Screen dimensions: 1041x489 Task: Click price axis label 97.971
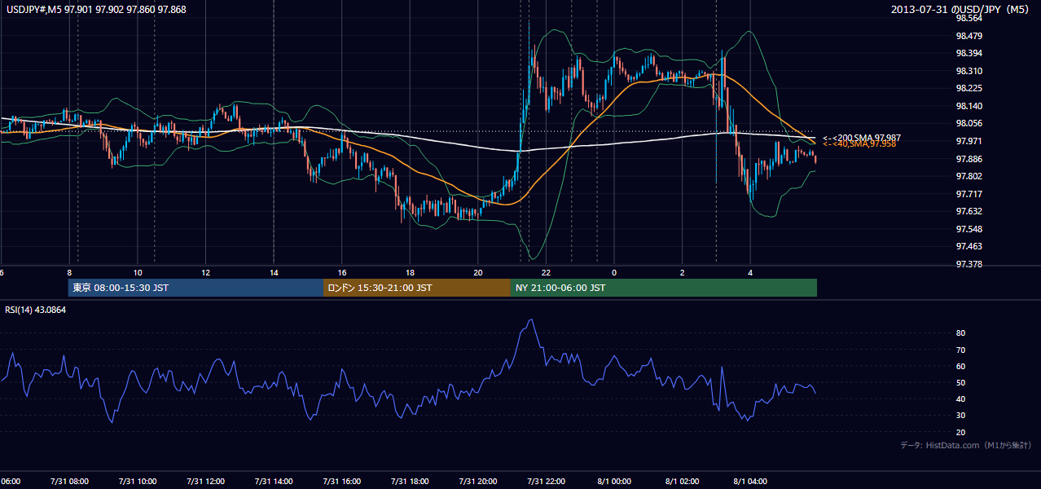click(x=969, y=141)
